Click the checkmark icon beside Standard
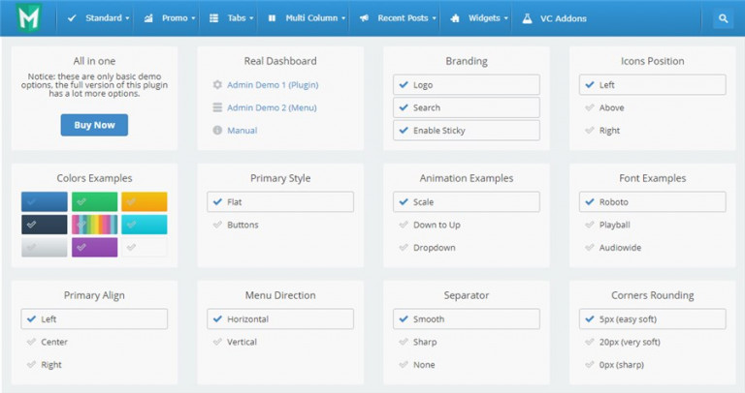Image resolution: width=745 pixels, height=393 pixels. tap(72, 18)
